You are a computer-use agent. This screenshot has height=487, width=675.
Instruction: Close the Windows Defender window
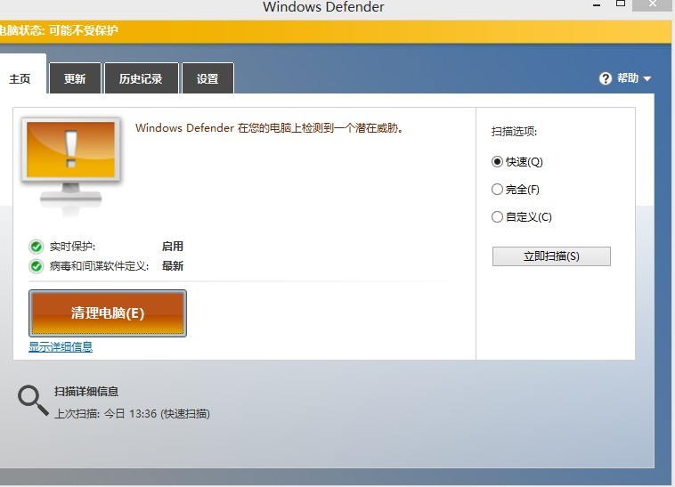653,4
